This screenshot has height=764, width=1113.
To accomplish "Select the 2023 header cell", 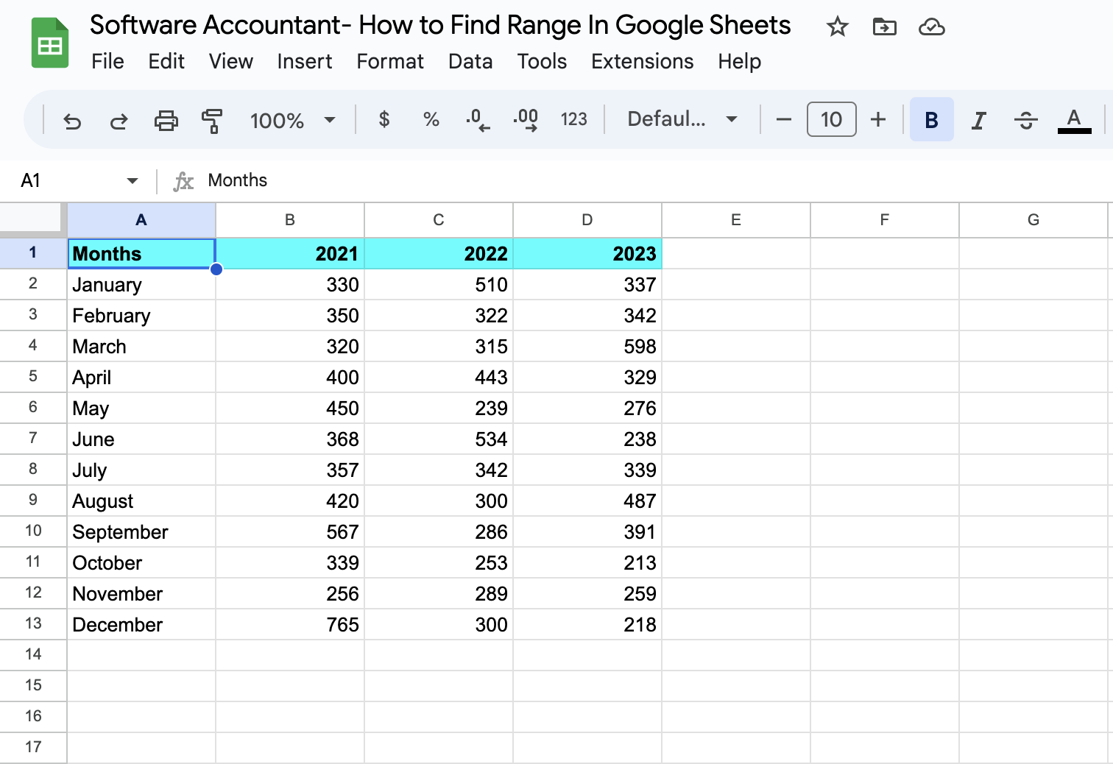I will tap(587, 253).
